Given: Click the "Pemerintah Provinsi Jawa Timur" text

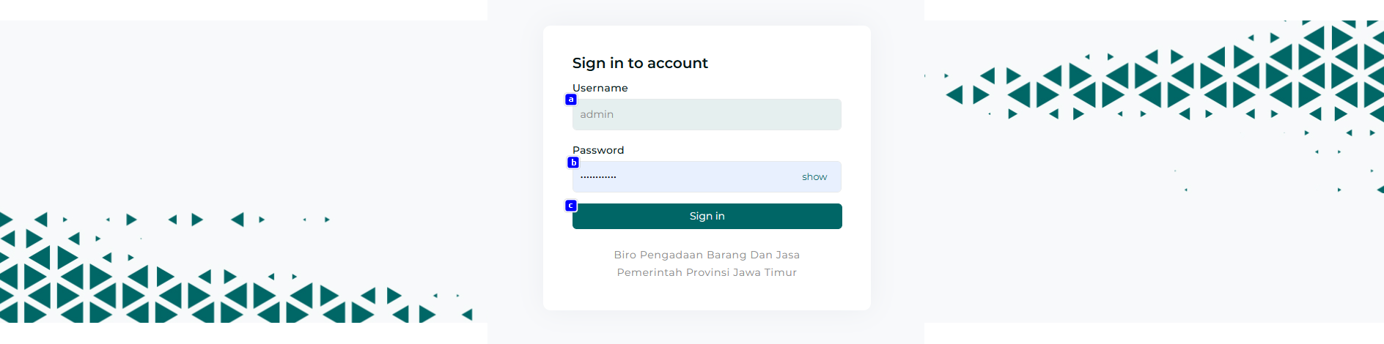Looking at the screenshot, I should tap(707, 272).
